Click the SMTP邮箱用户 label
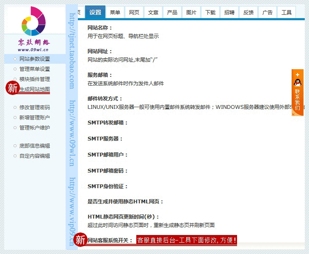Image resolution: width=309 pixels, height=254 pixels. (108, 154)
